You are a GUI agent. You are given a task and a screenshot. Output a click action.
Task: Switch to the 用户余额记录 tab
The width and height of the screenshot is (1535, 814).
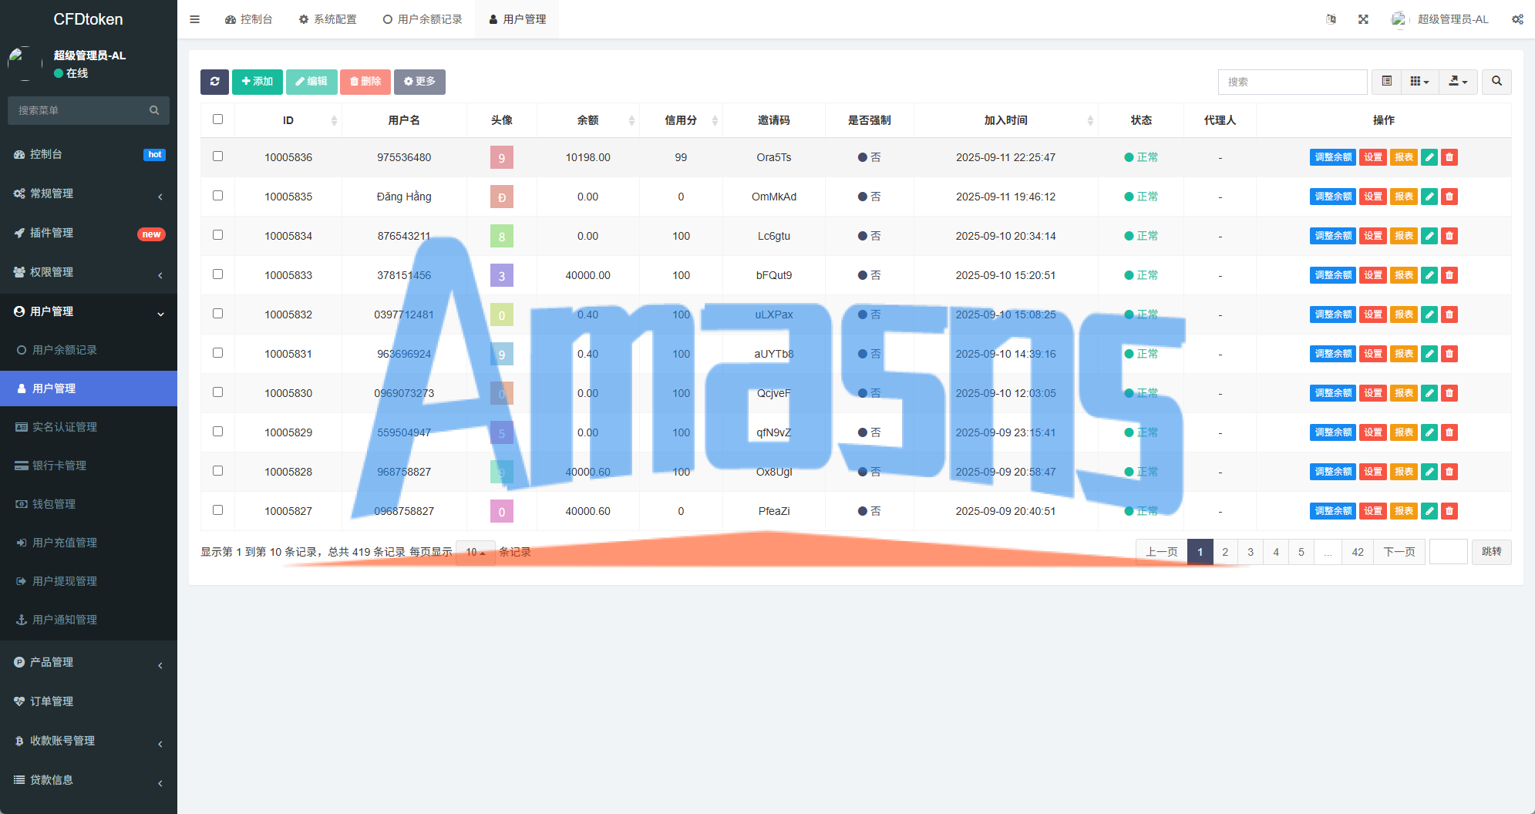coord(422,19)
